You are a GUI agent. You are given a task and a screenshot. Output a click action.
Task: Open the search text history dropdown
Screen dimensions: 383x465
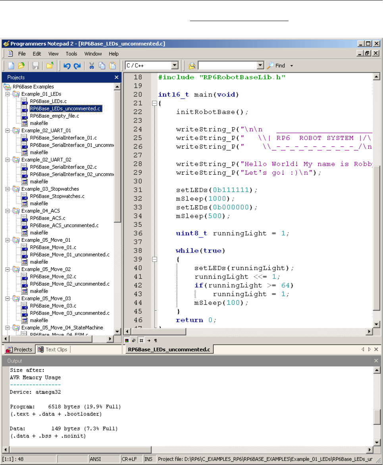[260, 65]
